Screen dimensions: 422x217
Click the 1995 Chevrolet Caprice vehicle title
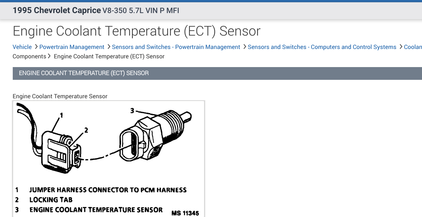57,10
